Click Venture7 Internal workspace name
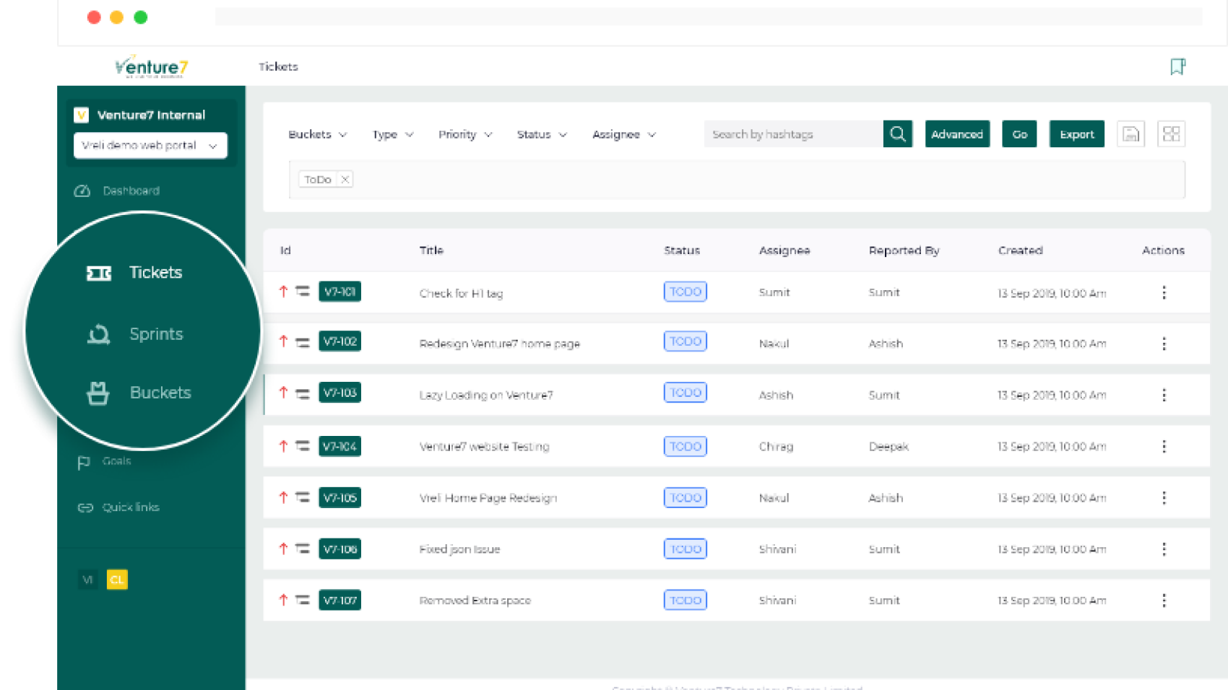Screen dimensions: 1228x690 point(151,115)
